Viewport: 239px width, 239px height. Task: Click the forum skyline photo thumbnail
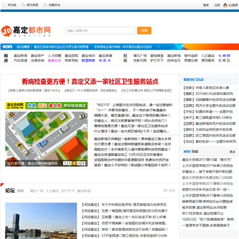pyautogui.click(x=41, y=220)
